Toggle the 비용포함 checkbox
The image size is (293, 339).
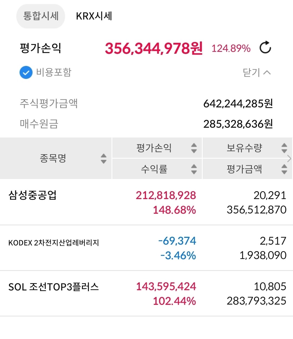pyautogui.click(x=26, y=73)
